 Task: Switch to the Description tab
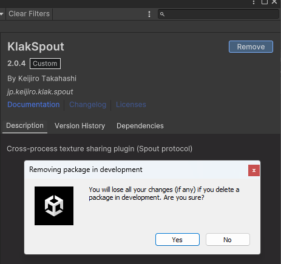coord(25,126)
